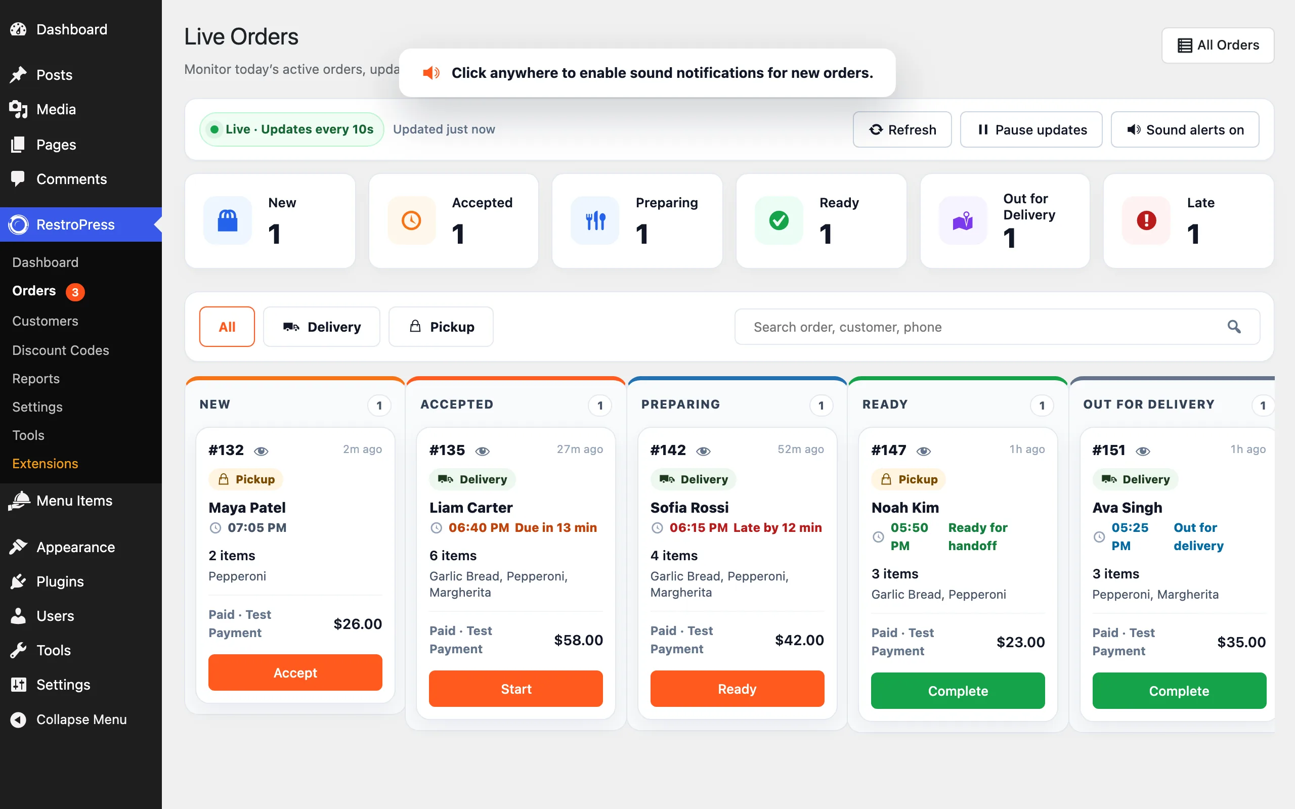The height and width of the screenshot is (809, 1295).
Task: Pause live updates
Action: click(1030, 129)
